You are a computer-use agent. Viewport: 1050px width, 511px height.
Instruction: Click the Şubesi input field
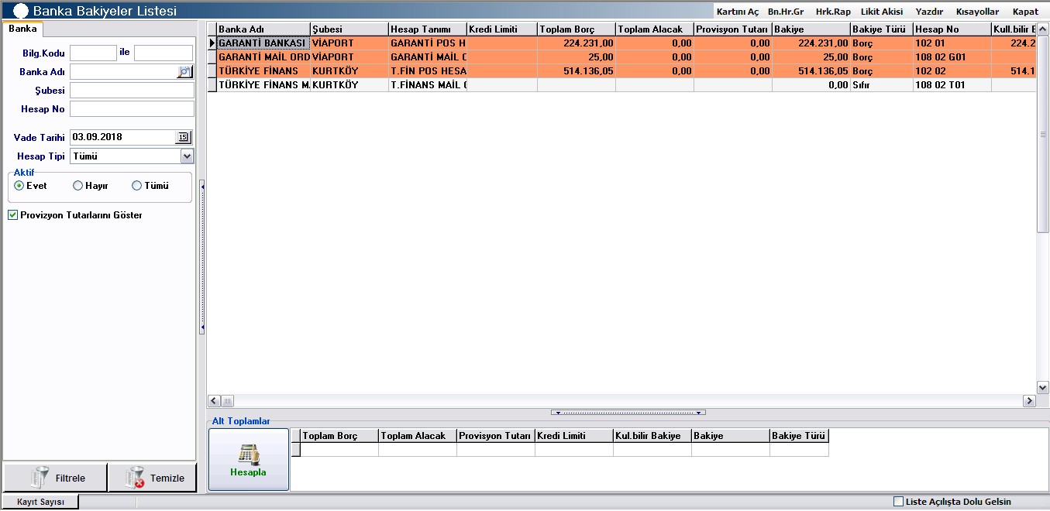pos(132,91)
